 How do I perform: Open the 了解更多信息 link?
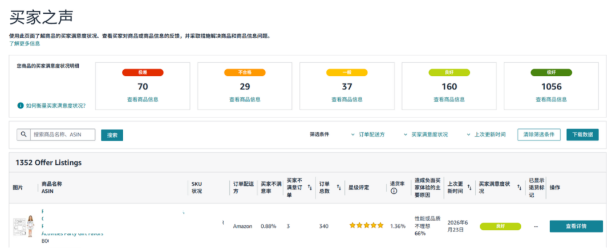click(25, 43)
